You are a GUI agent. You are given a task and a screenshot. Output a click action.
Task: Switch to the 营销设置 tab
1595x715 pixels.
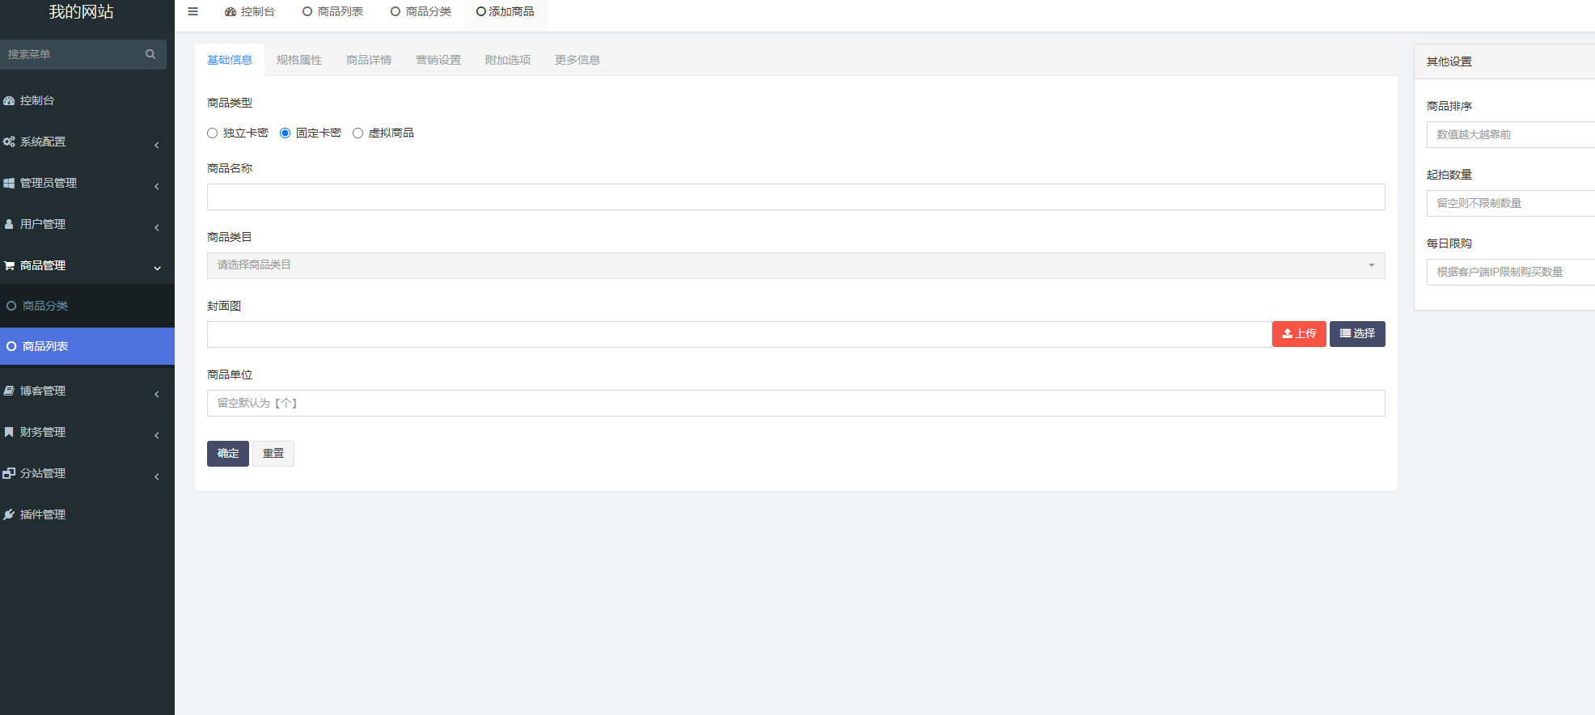(438, 60)
